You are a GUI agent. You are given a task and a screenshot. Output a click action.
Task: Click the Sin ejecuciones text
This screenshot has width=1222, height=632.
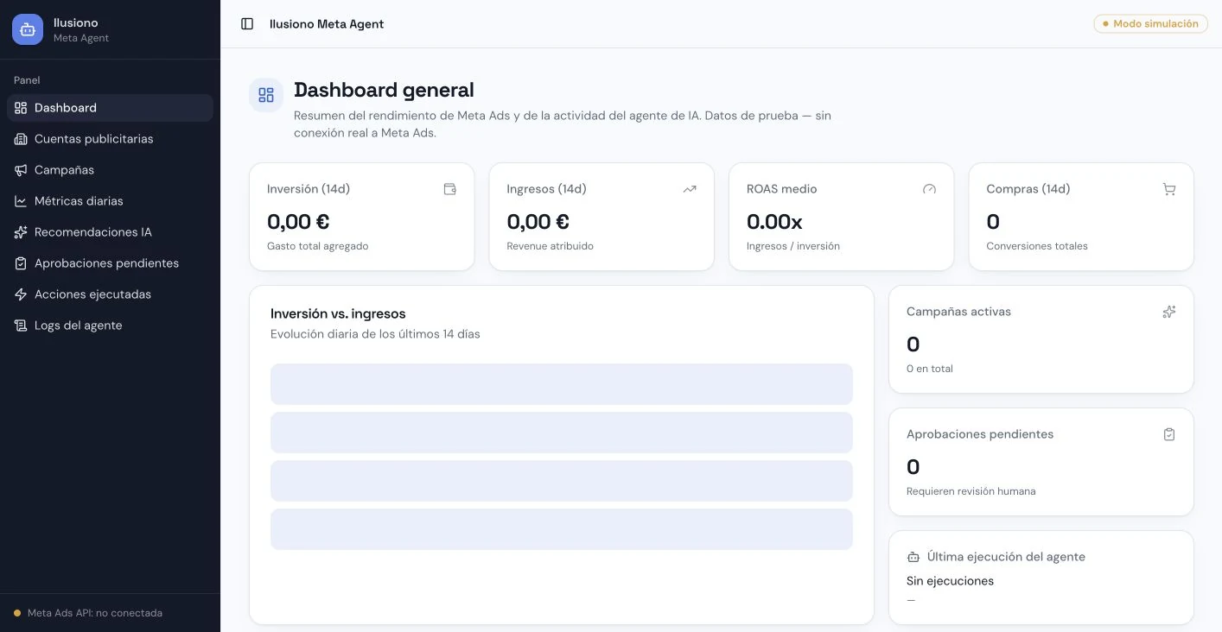tap(950, 581)
